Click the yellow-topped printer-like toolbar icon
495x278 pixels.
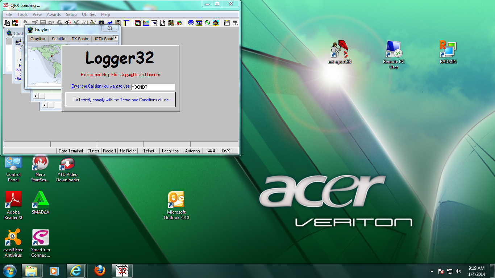(x=227, y=23)
